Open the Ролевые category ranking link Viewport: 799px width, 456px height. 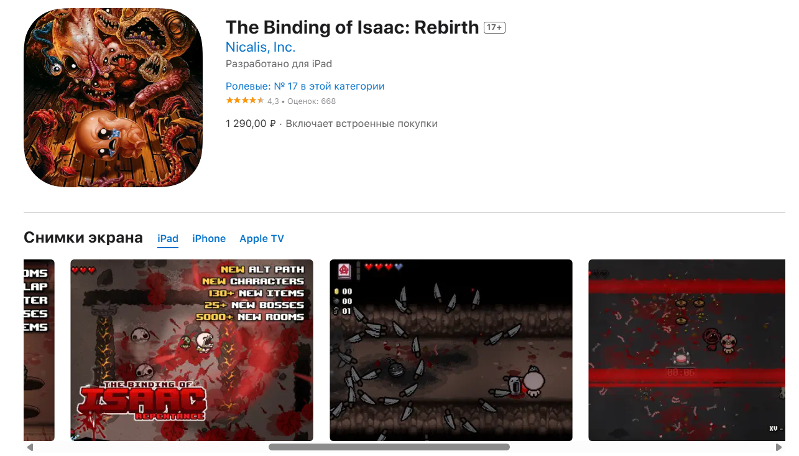pyautogui.click(x=305, y=86)
